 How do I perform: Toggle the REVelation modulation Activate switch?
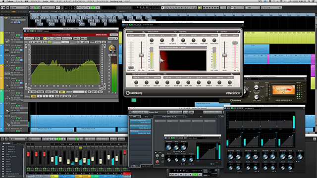tap(172, 40)
